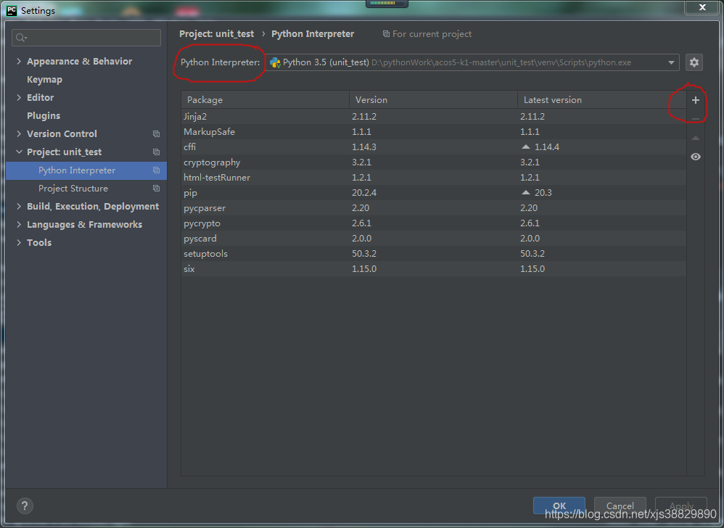Image resolution: width=724 pixels, height=528 pixels.
Task: Click the PyCharm logo in the title bar
Action: [x=12, y=10]
